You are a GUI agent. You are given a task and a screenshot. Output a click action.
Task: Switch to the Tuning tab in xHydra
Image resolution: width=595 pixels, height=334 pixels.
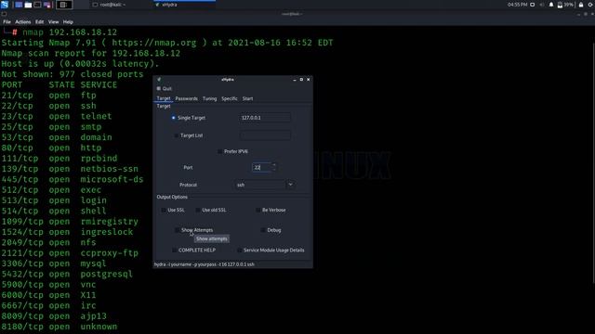coord(209,98)
